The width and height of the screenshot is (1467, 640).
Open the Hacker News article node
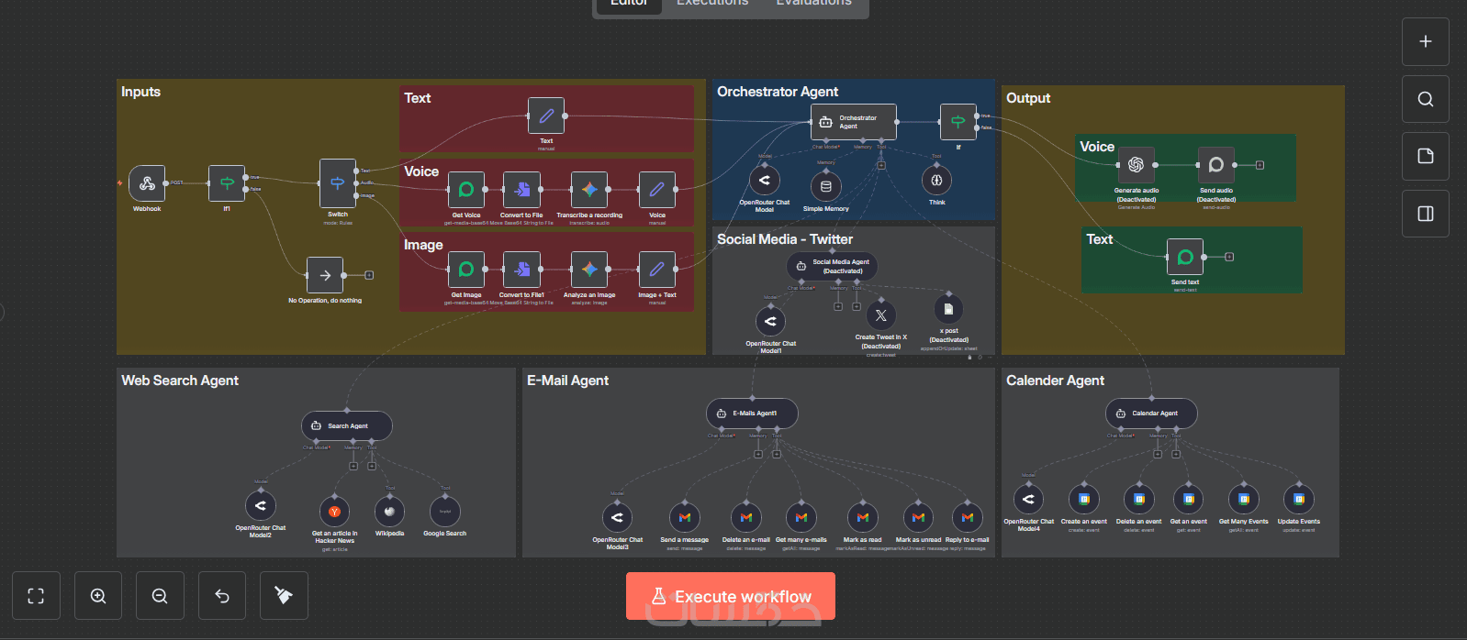[x=334, y=512]
